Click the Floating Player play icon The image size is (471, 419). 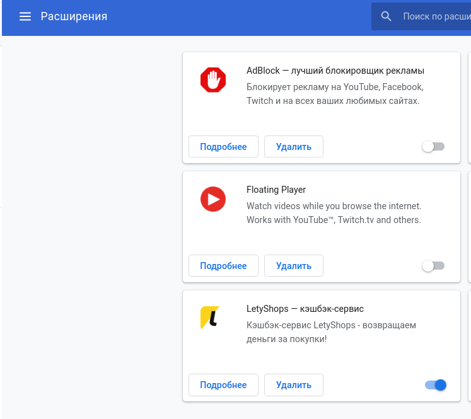click(x=213, y=199)
